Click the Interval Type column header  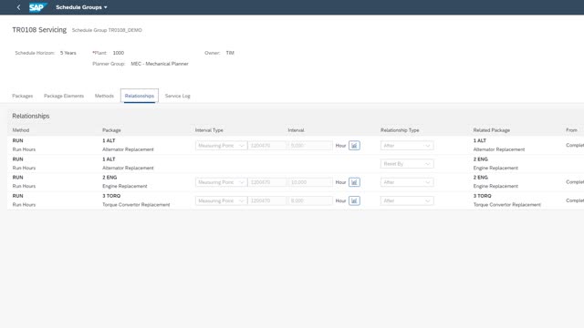pyautogui.click(x=209, y=130)
